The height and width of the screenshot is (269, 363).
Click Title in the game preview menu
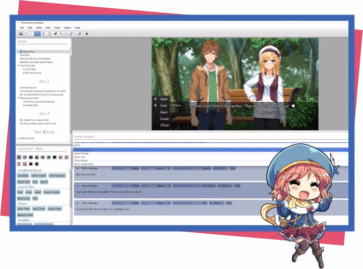164,125
